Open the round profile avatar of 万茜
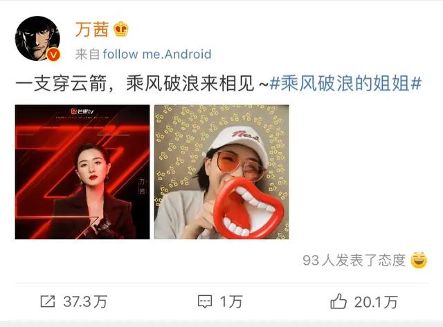Viewport: 443px width, 327px height. click(37, 39)
